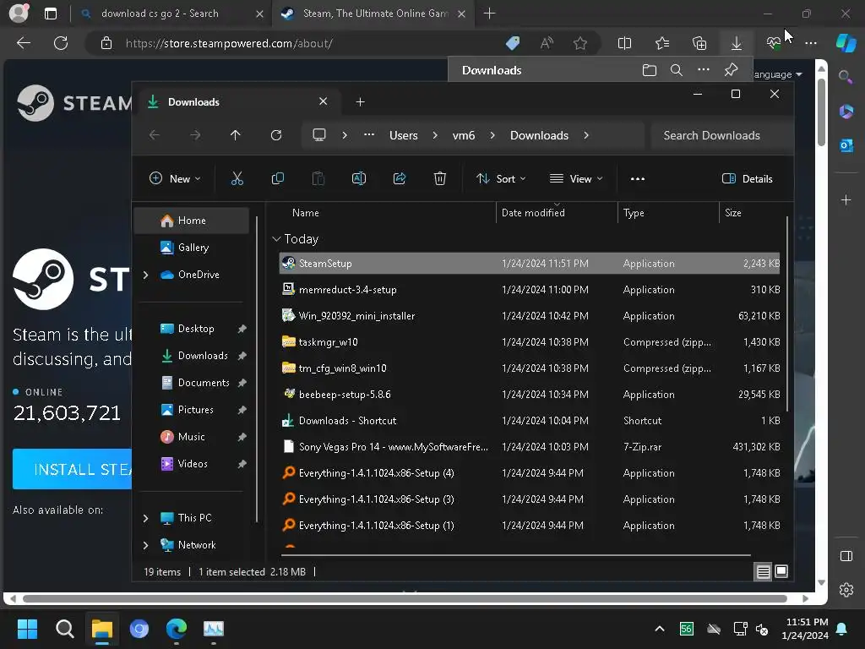
Task: Expand OneDrive in navigation pane
Action: tap(145, 275)
